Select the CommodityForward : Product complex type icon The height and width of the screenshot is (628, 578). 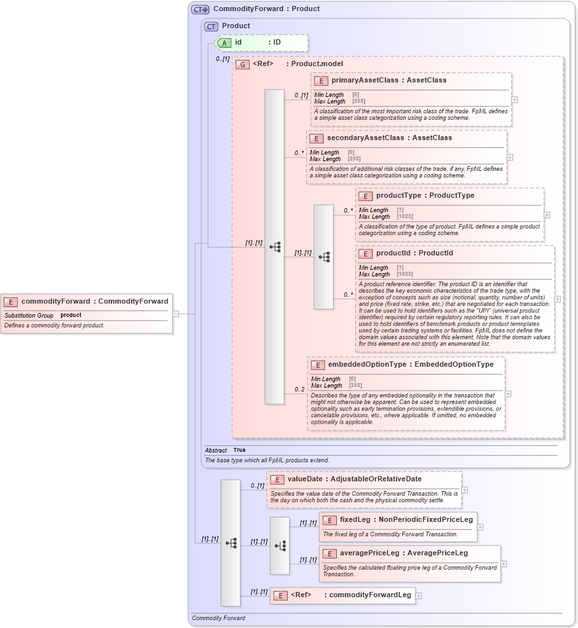pyautogui.click(x=200, y=9)
